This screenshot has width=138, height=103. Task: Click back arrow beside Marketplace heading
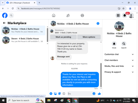click(4, 23)
